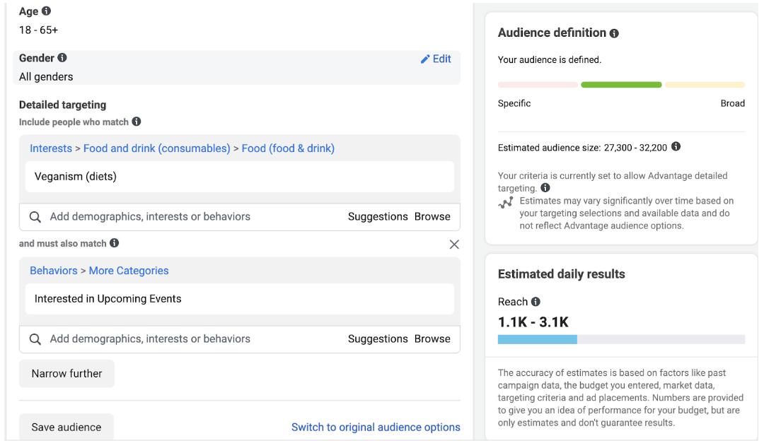Click the Advantage detailed targeting info icon

tap(545, 188)
